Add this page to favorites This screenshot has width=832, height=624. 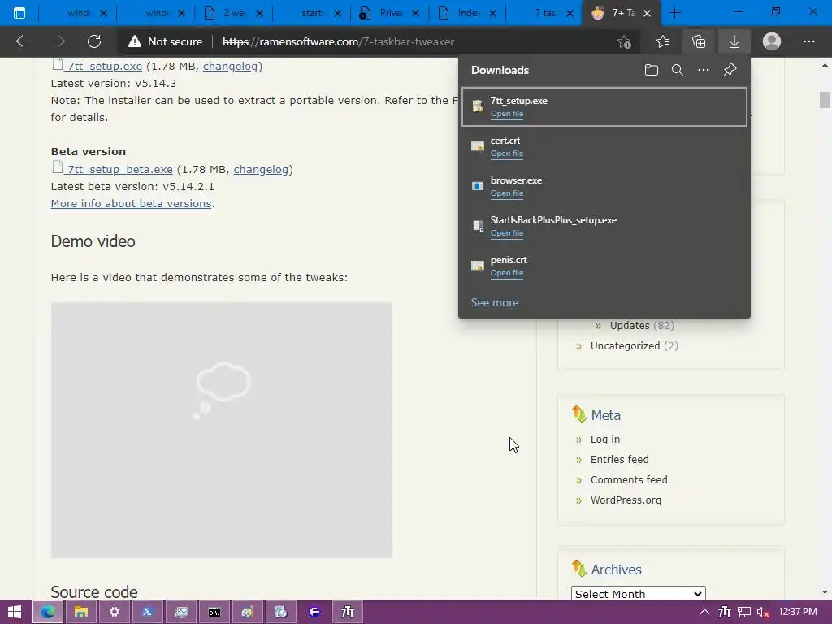point(625,41)
